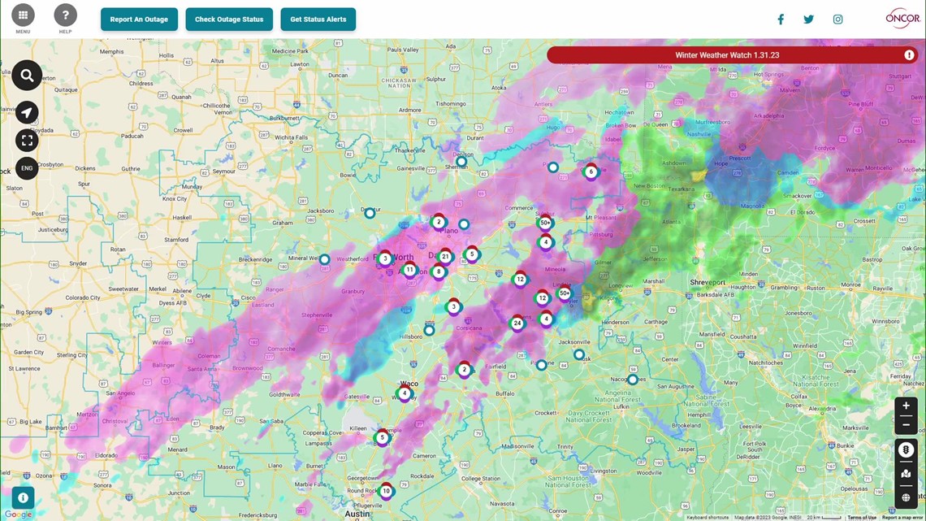Select the globe view icon
The height and width of the screenshot is (521, 926).
pyautogui.click(x=906, y=497)
